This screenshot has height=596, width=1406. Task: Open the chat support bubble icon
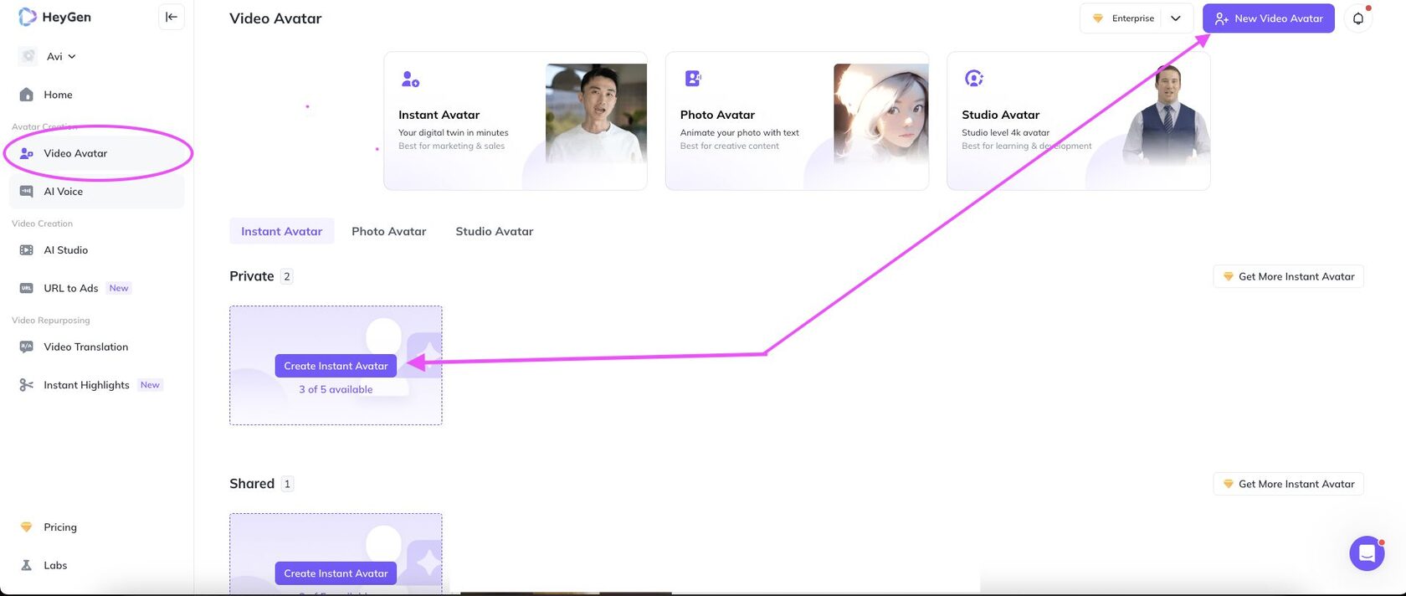(x=1367, y=553)
